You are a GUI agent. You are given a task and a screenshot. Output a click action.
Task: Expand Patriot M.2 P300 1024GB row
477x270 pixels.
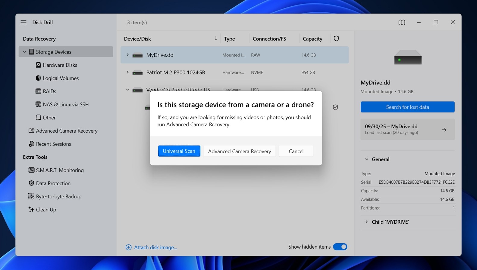point(127,72)
